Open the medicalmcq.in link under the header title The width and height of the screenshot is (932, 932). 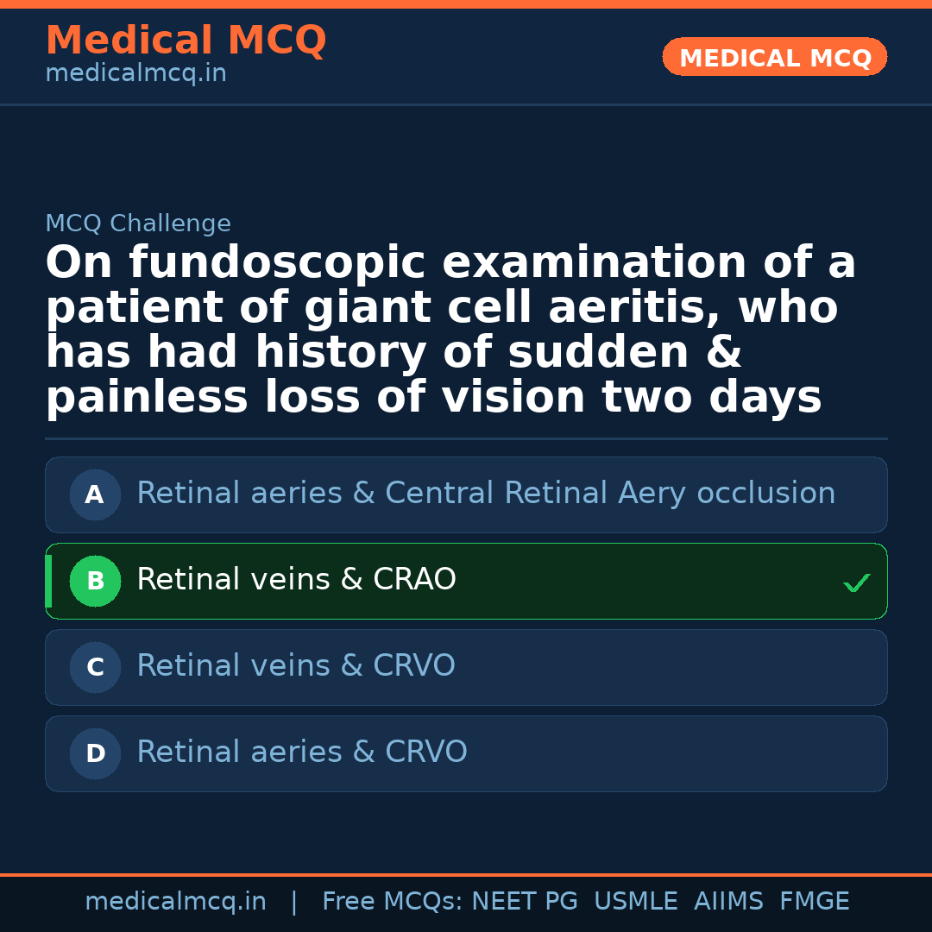(x=135, y=74)
